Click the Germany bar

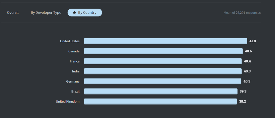[162, 81]
